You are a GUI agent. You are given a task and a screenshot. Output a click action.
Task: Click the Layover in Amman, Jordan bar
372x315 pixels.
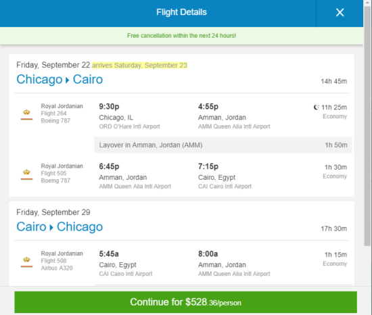(223, 145)
